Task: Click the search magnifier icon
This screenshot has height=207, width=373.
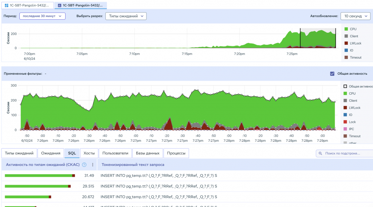Action: (321, 154)
